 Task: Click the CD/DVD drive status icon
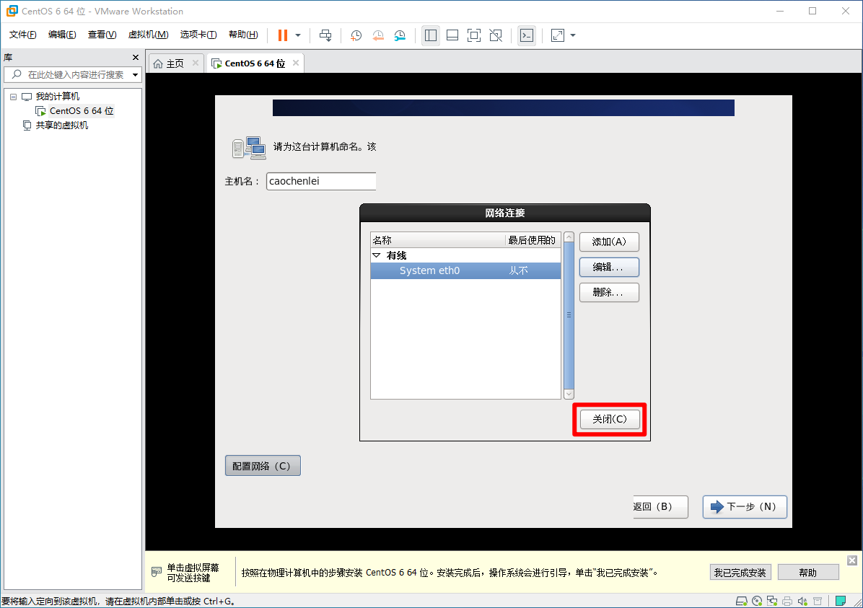tap(757, 601)
